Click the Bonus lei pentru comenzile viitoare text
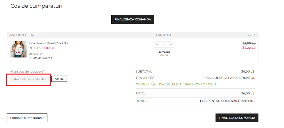The height and width of the screenshot is (128, 284). pyautogui.click(x=227, y=101)
